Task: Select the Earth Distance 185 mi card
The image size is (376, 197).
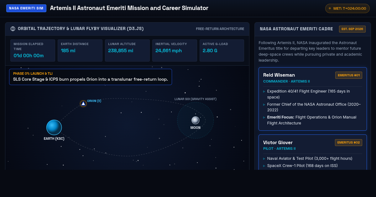Action: pos(80,50)
